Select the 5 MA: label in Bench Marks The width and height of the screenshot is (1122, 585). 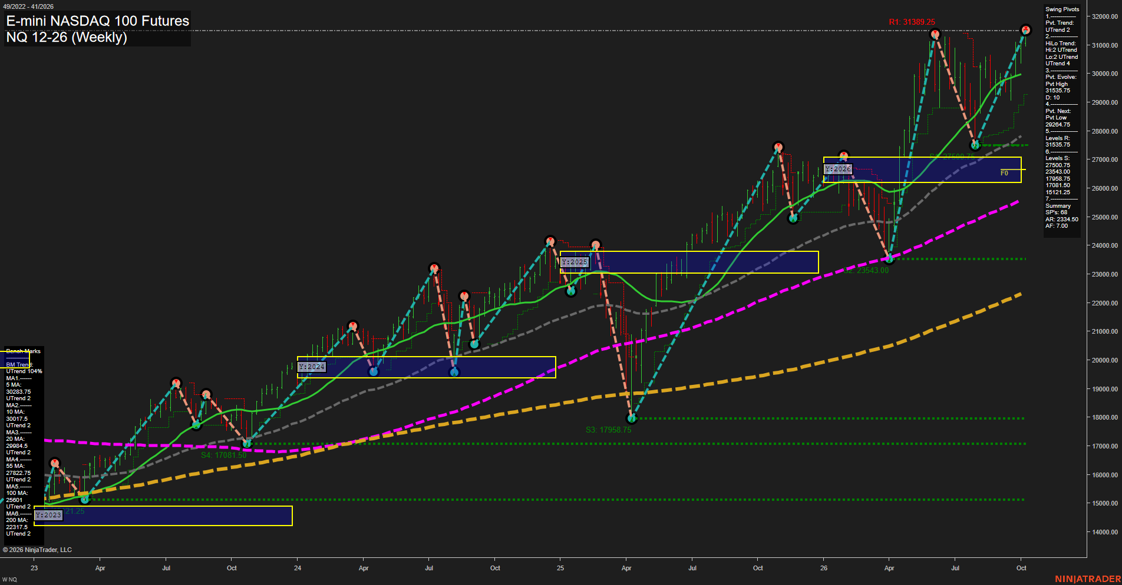(x=14, y=385)
